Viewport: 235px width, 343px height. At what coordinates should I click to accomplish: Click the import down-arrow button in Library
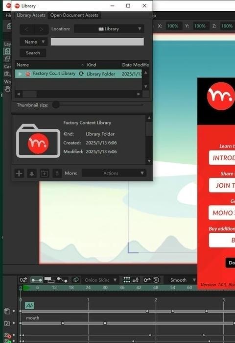[x=32, y=173]
